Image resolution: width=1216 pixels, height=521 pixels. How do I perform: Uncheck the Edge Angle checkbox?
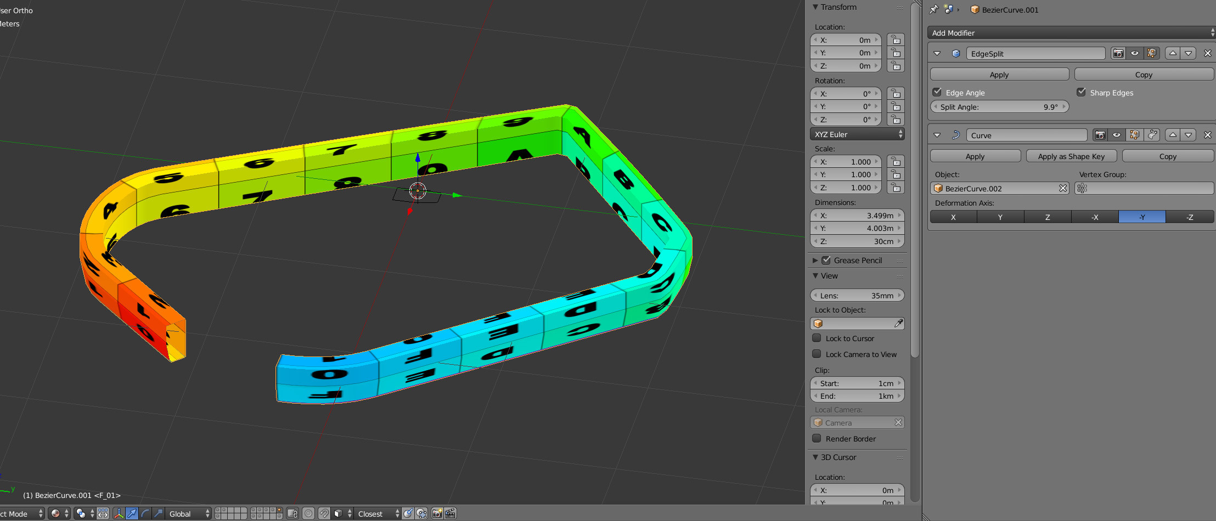click(x=937, y=92)
